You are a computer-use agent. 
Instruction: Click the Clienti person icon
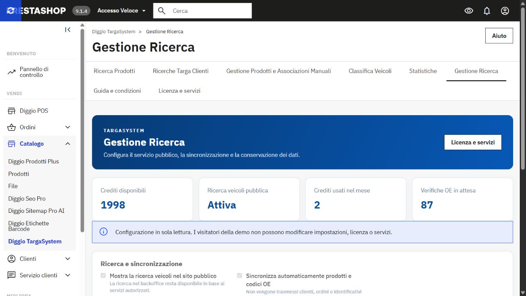click(12, 259)
